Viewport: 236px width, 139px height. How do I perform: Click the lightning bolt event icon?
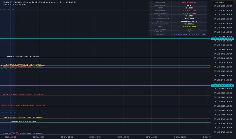14,133
